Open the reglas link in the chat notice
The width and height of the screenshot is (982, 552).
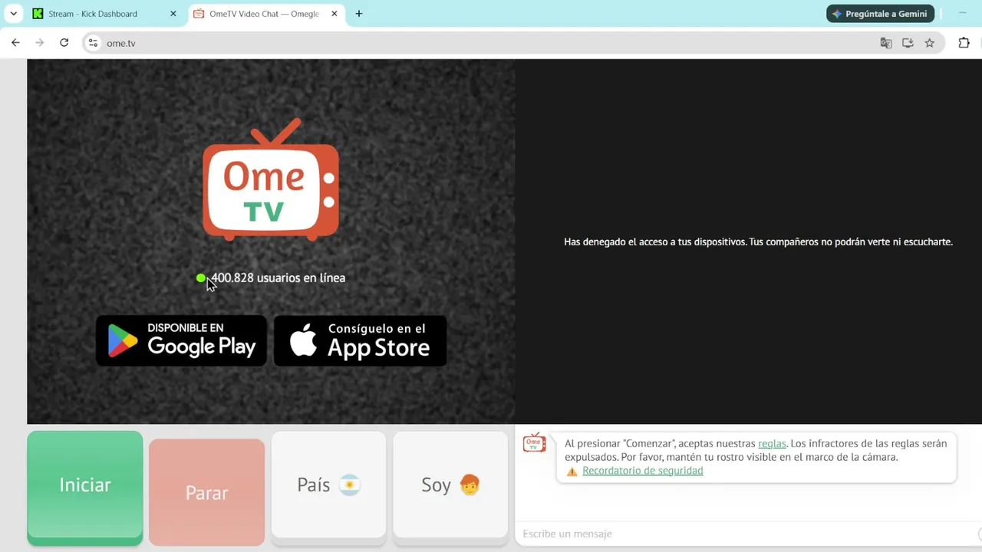pos(772,443)
